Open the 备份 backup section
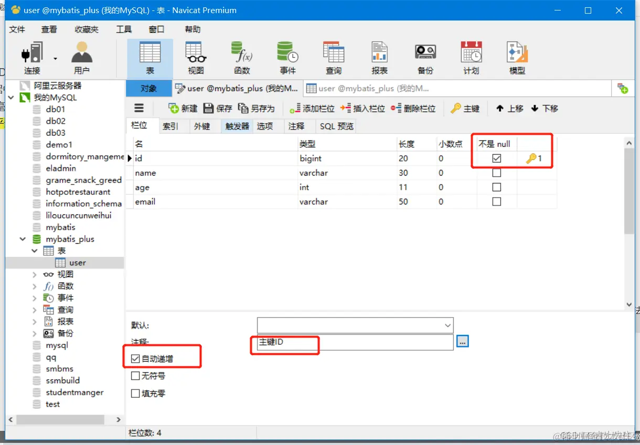This screenshot has height=445, width=640. 425,58
